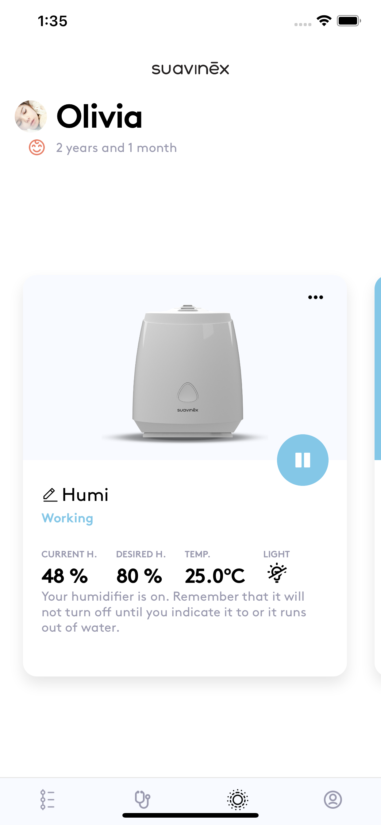Select the devices tab with dotted circle icon

point(238,800)
